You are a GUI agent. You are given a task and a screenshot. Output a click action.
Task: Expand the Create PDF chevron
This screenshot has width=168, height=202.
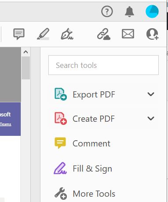(151, 118)
